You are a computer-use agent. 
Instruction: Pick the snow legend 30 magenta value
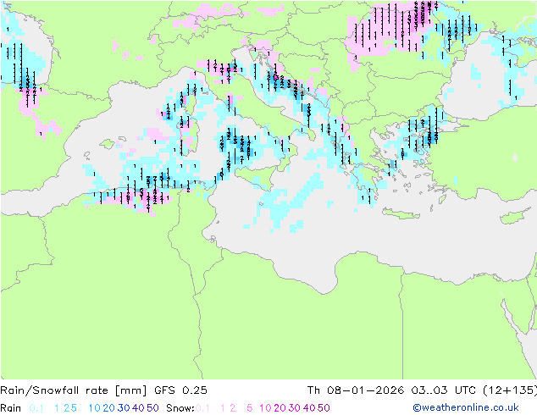(295, 408)
